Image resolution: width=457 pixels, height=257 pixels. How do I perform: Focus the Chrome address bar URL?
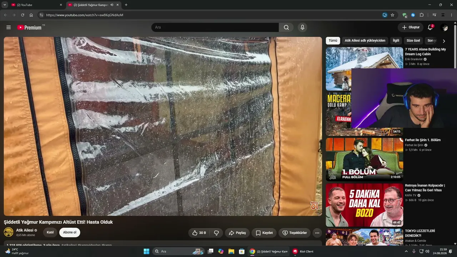pos(85,15)
